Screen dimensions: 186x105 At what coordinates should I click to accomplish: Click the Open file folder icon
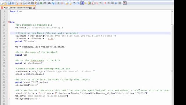click(x=6, y=3)
